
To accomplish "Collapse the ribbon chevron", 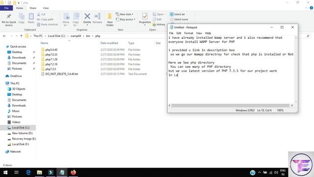I will [x=306, y=8].
